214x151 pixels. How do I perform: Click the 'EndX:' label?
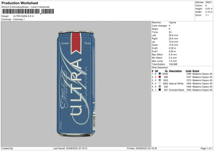tap(155, 48)
